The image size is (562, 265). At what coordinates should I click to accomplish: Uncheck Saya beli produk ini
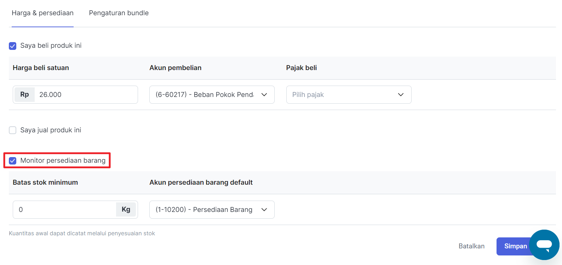13,46
